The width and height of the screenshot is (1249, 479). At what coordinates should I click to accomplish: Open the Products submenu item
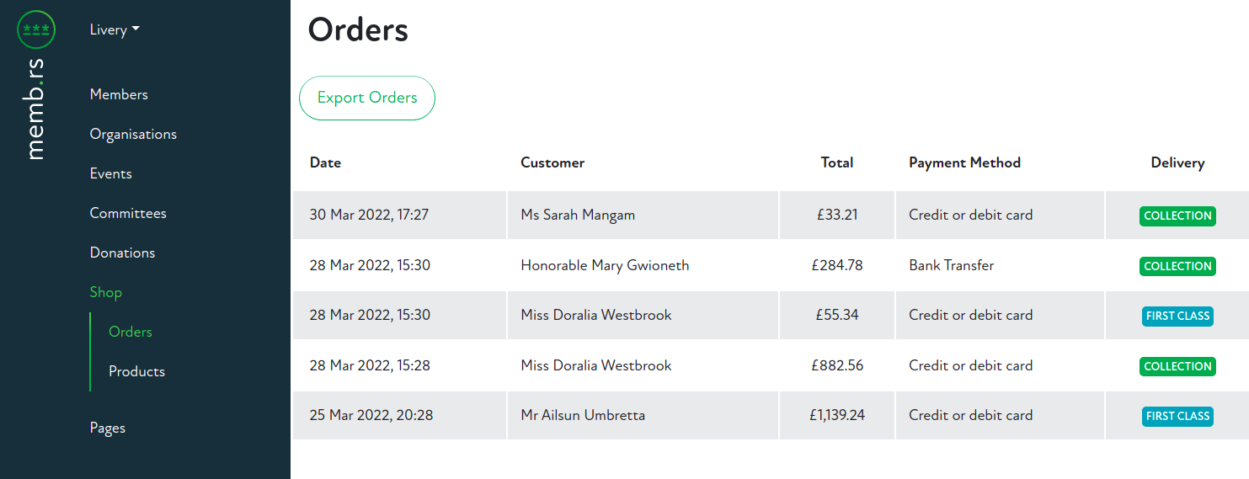tap(136, 371)
